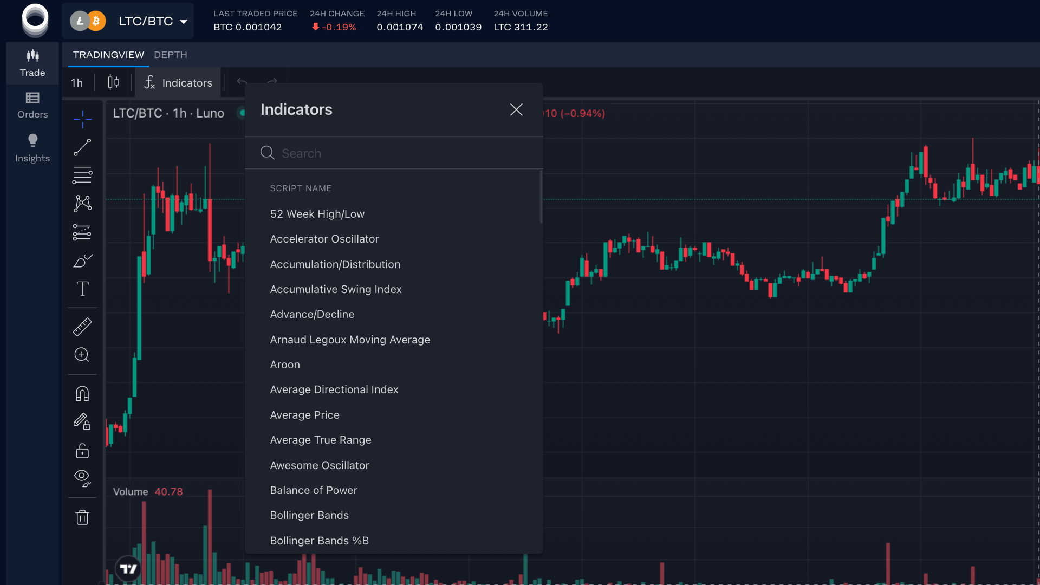Switch to the TRADINGVIEW tab

pos(108,55)
